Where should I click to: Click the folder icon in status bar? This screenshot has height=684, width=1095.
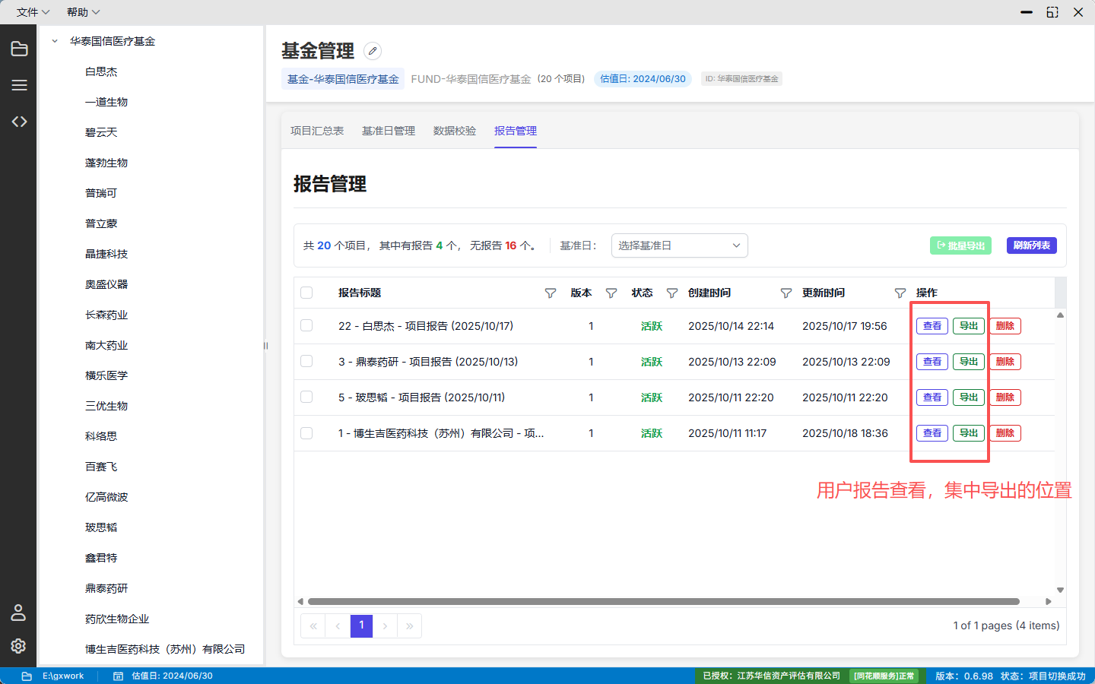27,676
